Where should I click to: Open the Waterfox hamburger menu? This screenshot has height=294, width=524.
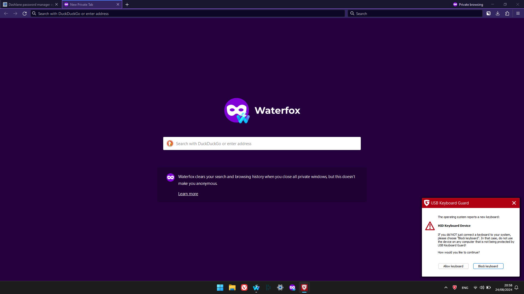pos(518,14)
